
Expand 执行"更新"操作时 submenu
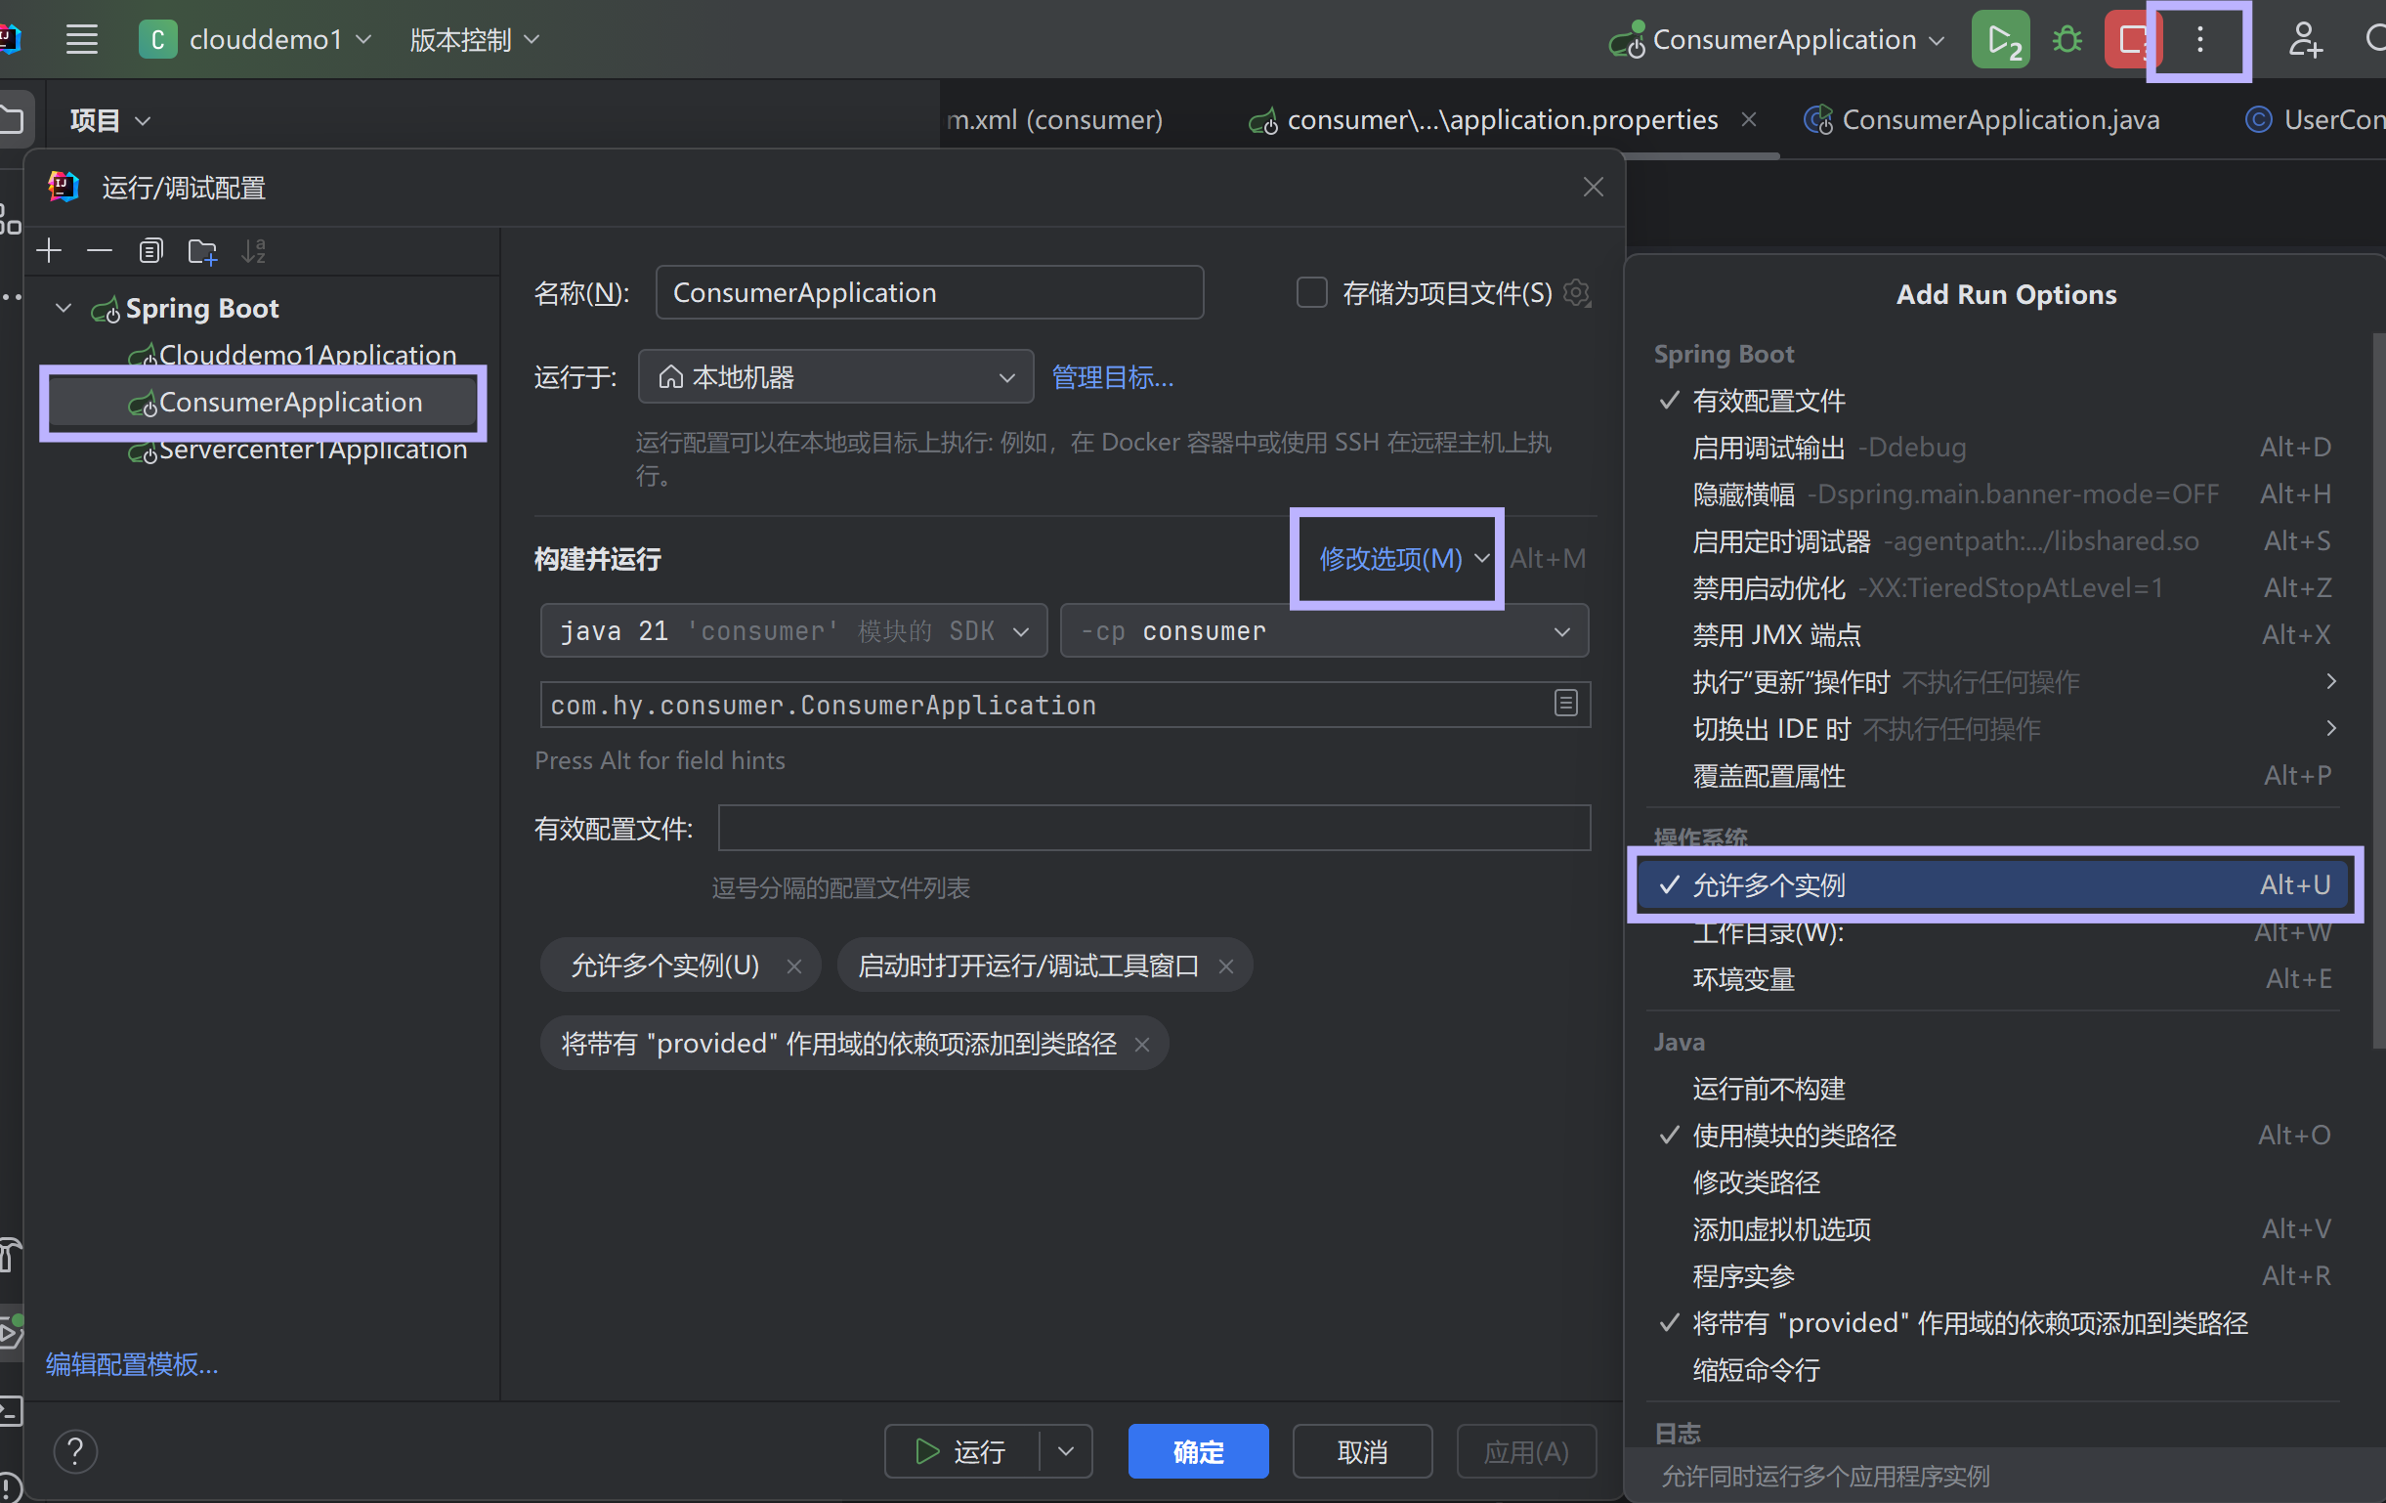coord(1991,683)
